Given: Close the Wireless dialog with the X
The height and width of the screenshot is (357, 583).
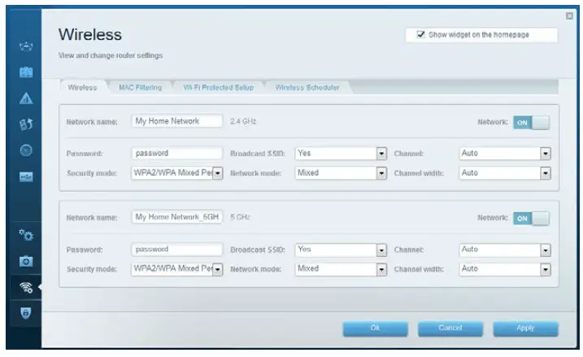Looking at the screenshot, I should (569, 16).
